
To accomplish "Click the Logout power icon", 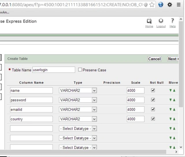I will tap(161, 21).
